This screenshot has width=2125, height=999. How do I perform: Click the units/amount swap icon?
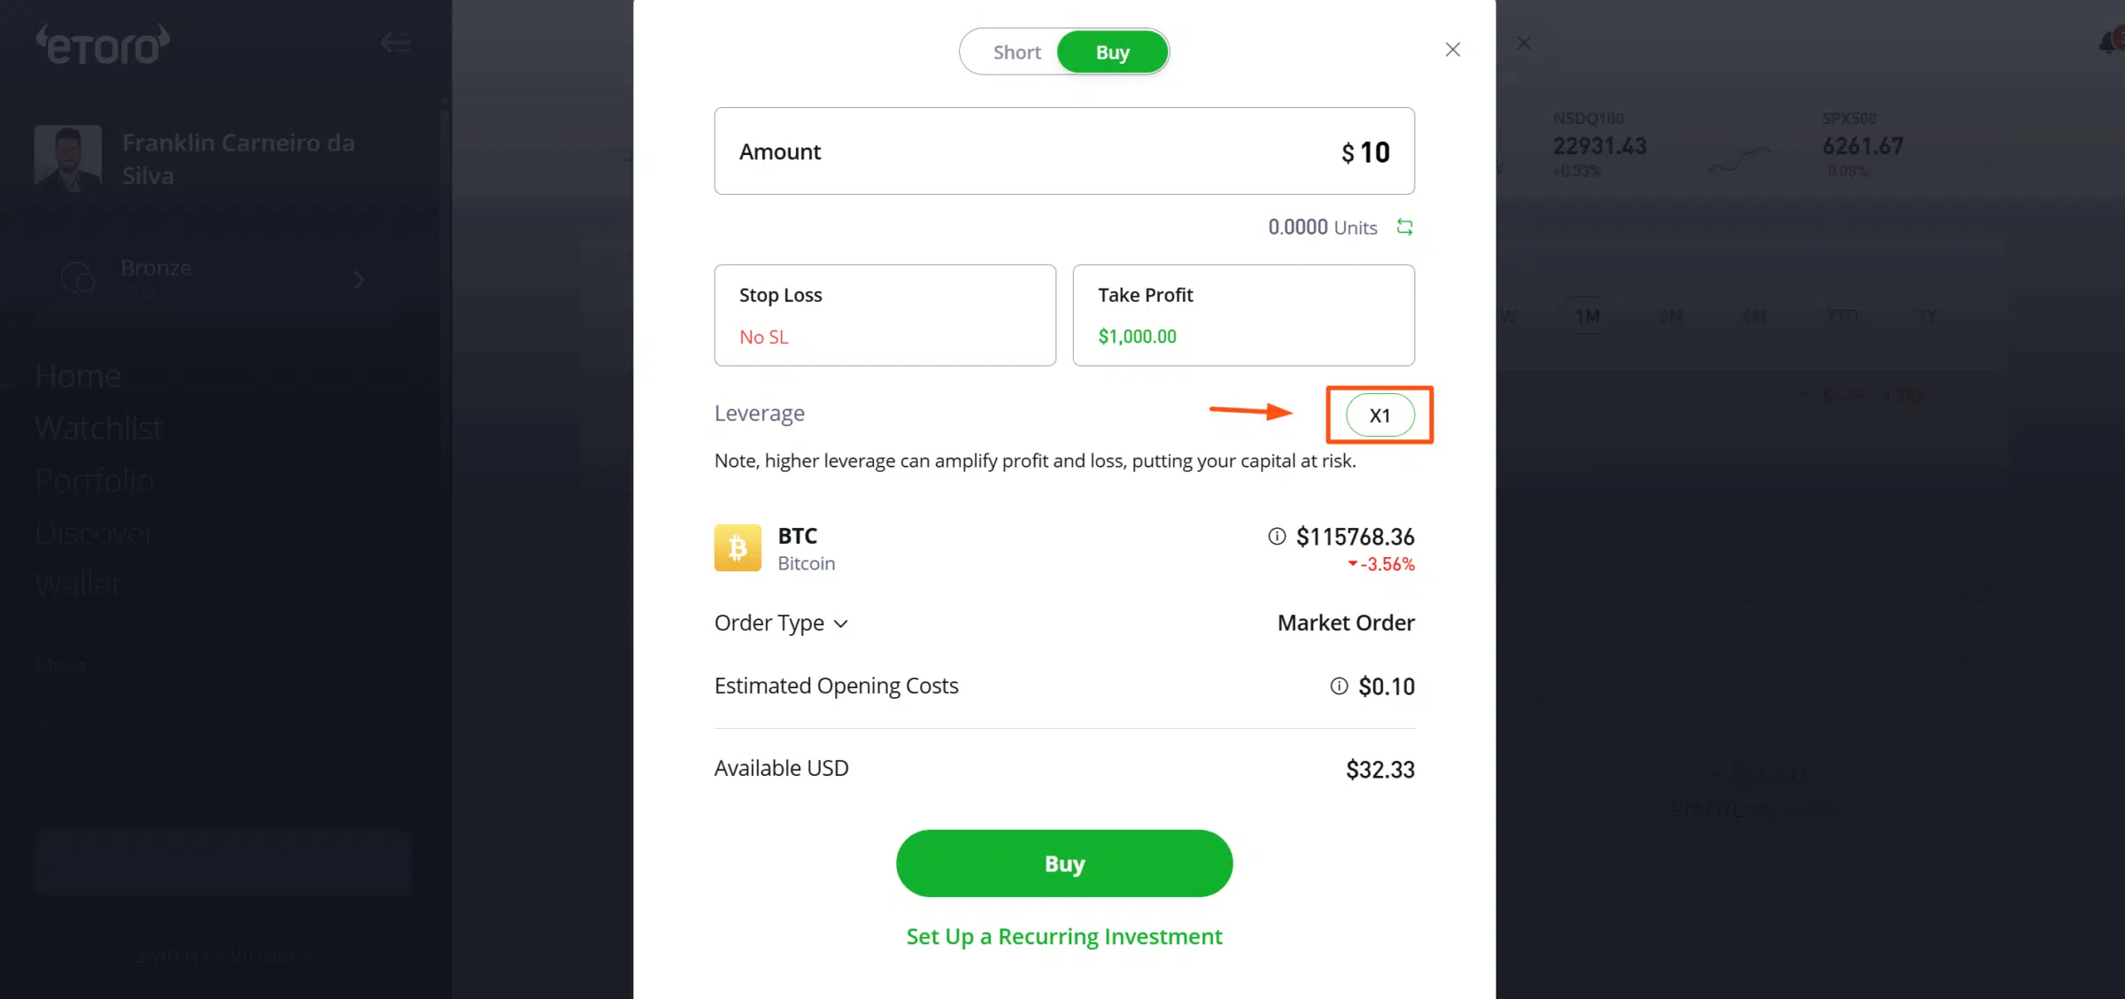coord(1404,227)
